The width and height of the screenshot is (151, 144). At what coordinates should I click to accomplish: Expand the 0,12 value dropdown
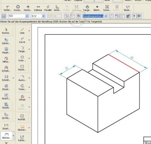43,16
